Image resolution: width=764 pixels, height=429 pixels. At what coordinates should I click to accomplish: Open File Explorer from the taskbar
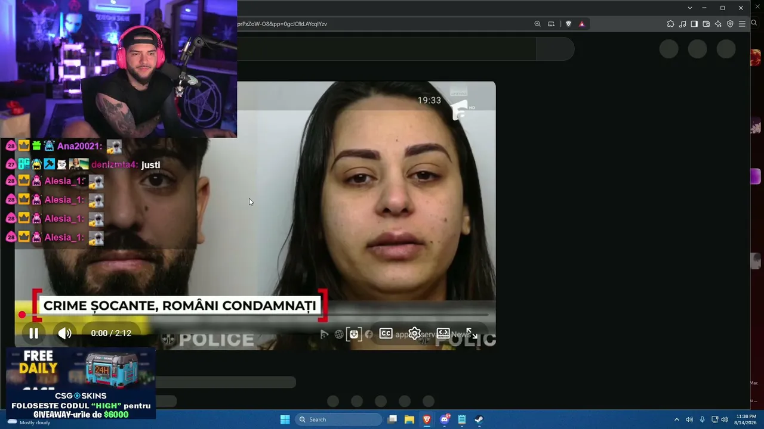click(409, 419)
